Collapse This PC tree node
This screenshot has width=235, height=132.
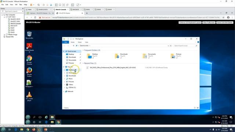64,67
